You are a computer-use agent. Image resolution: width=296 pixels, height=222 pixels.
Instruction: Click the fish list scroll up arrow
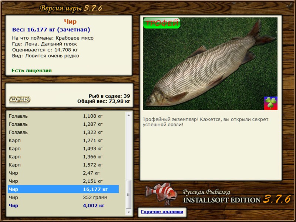click(129, 115)
